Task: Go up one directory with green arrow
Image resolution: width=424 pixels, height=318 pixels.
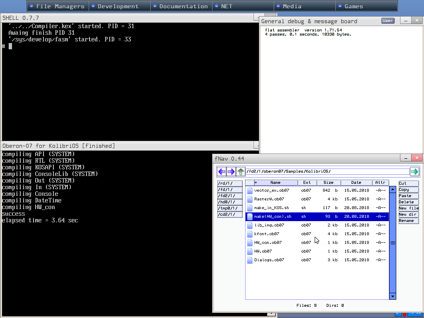Action: (x=241, y=171)
